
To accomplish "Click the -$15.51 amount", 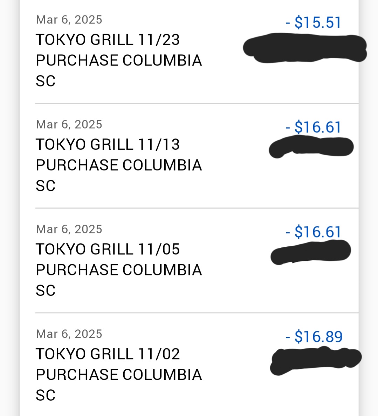I will [313, 23].
